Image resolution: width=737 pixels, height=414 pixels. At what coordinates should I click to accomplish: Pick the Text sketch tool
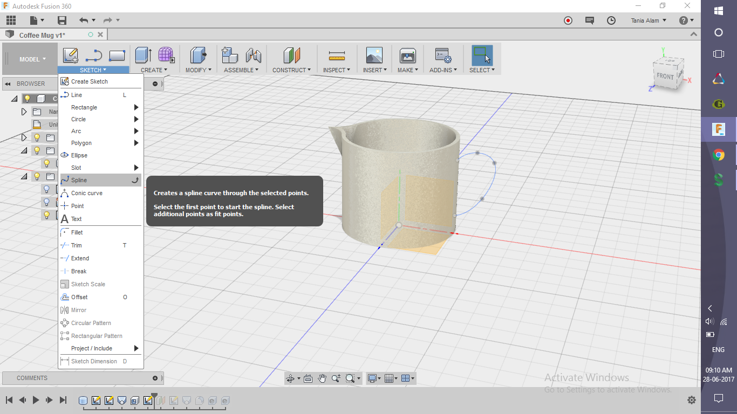[77, 218]
